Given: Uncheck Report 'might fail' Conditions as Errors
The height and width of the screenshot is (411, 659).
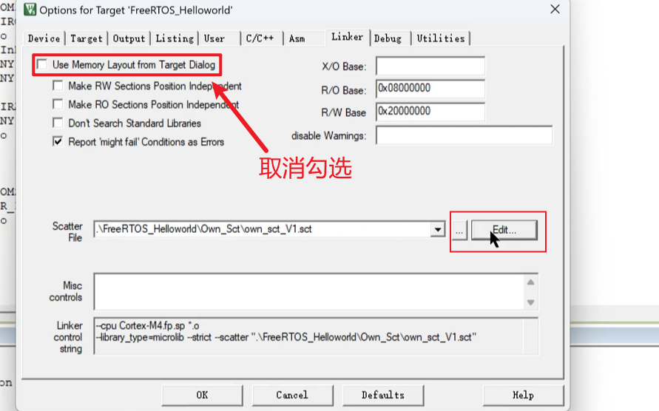Looking at the screenshot, I should [58, 142].
